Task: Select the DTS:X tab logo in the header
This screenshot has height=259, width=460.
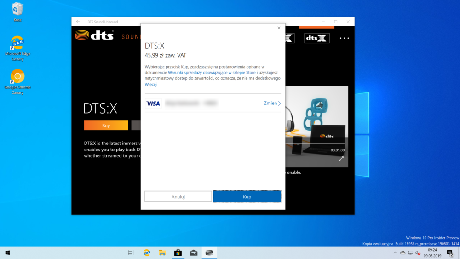Action: click(x=317, y=38)
